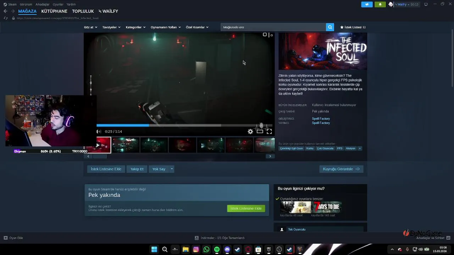Show hidden system tray icons

tap(392, 249)
